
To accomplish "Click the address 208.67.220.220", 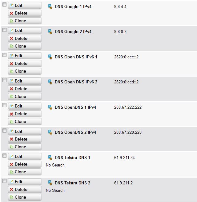I will pos(128,132).
